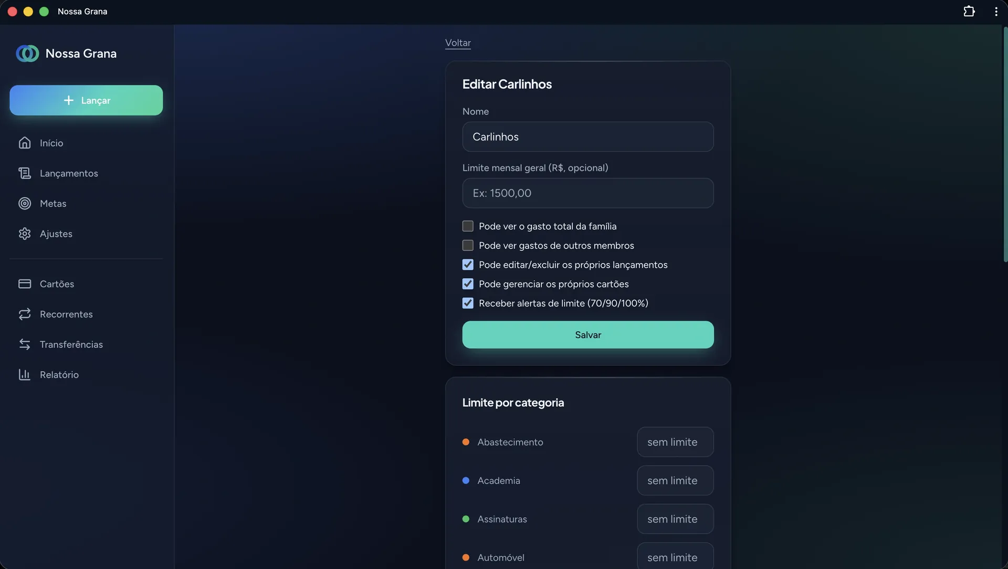
Task: Click the blue dot beside Academia
Action: pos(466,481)
